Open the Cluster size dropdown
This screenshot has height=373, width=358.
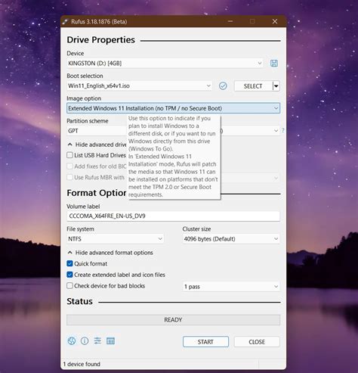(x=231, y=239)
